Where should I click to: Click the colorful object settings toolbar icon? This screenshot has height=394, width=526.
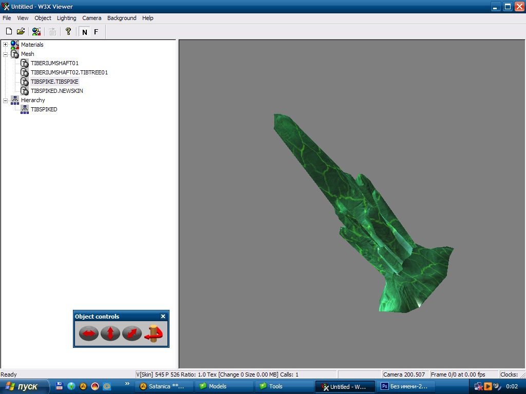tap(36, 31)
